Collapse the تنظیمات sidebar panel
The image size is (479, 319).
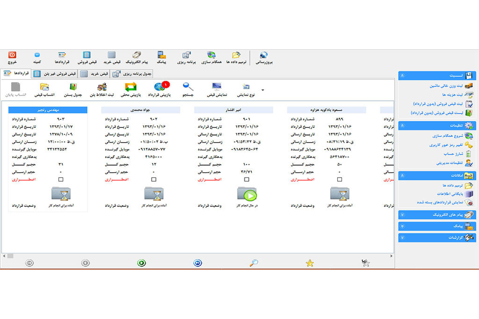pyautogui.click(x=402, y=126)
